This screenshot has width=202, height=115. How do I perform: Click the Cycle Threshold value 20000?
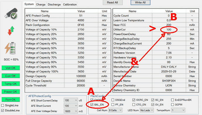pyautogui.click(x=81, y=85)
